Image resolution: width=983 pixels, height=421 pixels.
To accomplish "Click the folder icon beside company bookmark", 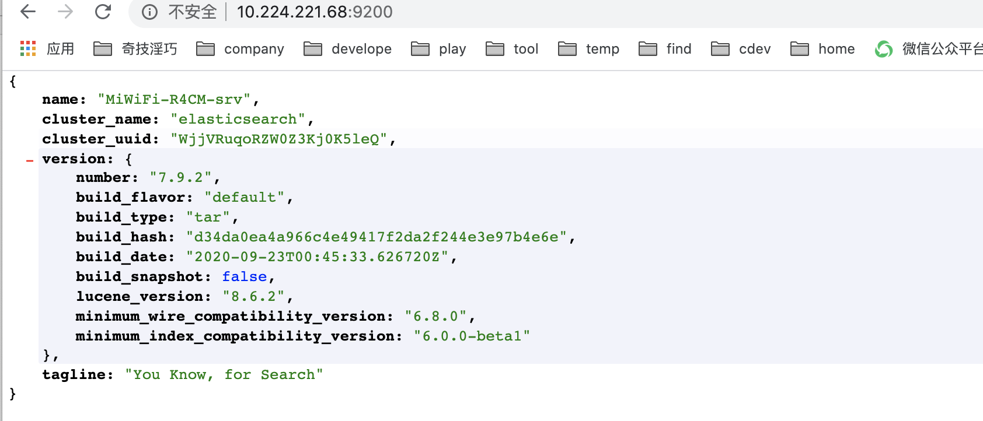I will tap(205, 49).
